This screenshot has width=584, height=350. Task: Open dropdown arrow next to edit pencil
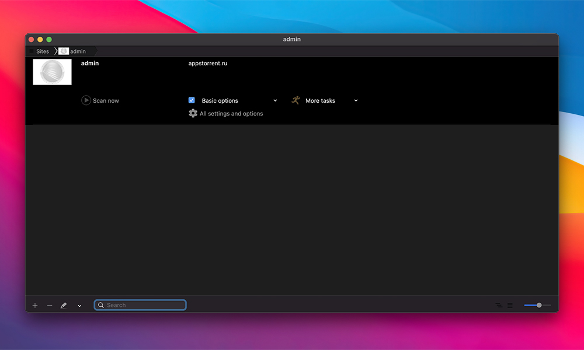click(x=79, y=306)
